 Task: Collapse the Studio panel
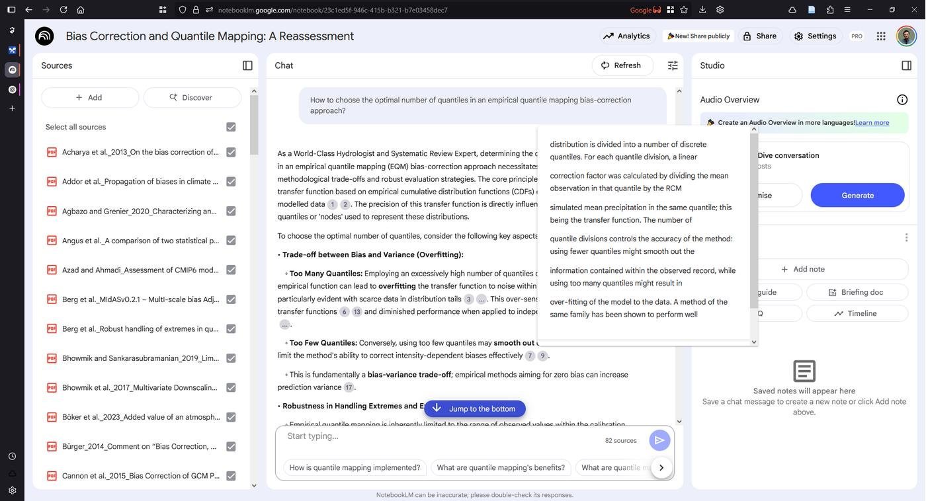click(x=906, y=65)
